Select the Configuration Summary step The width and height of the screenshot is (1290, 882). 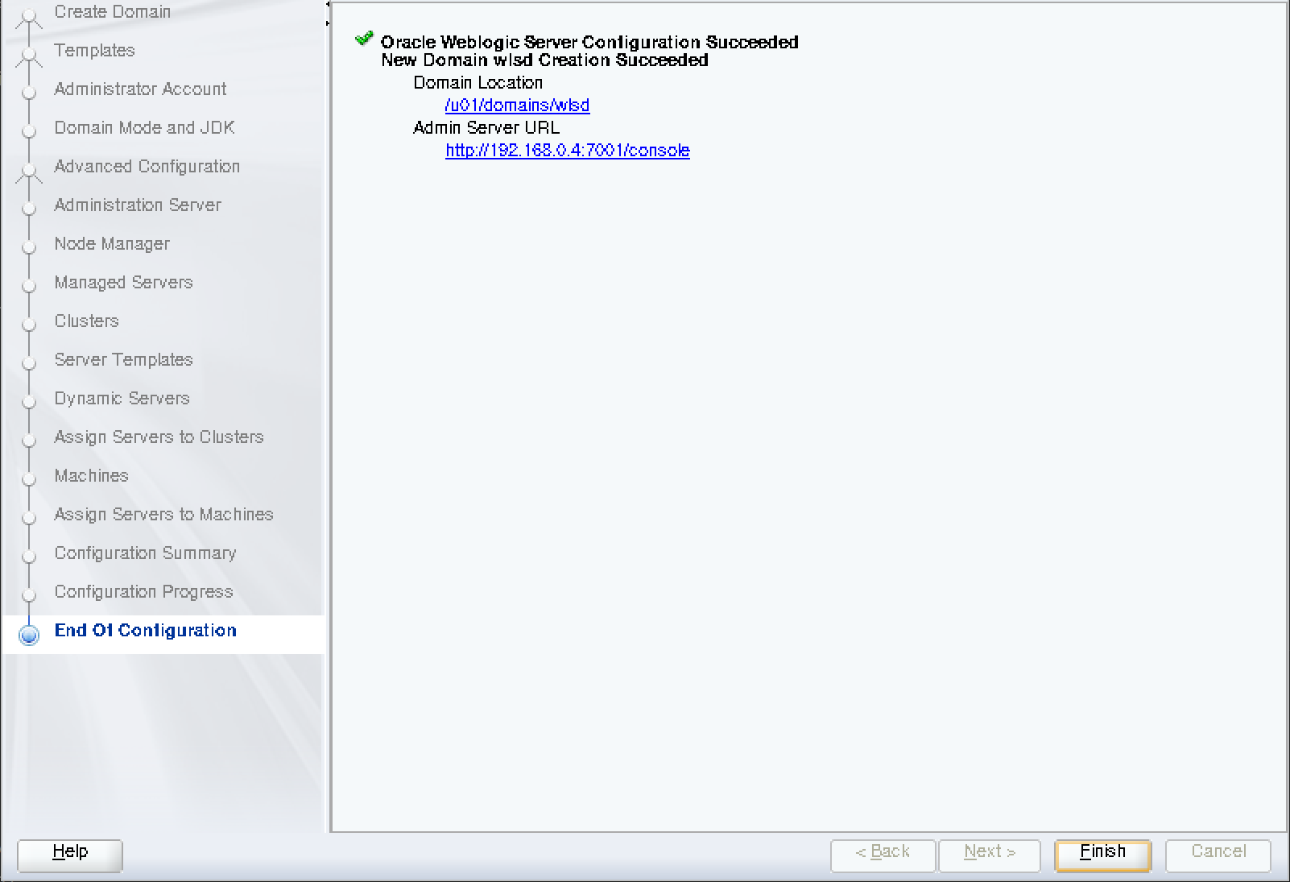pos(29,557)
